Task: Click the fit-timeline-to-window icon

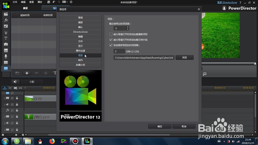Action: (x=21, y=88)
